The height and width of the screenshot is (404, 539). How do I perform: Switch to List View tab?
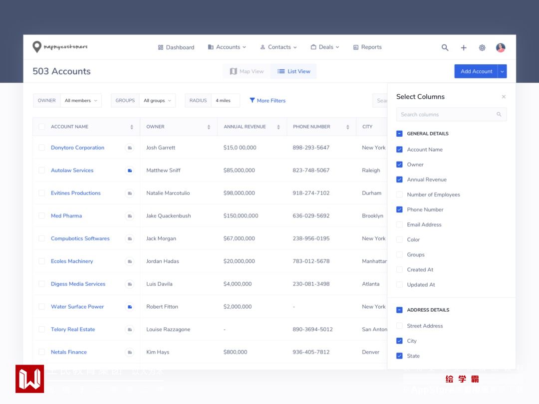point(293,71)
